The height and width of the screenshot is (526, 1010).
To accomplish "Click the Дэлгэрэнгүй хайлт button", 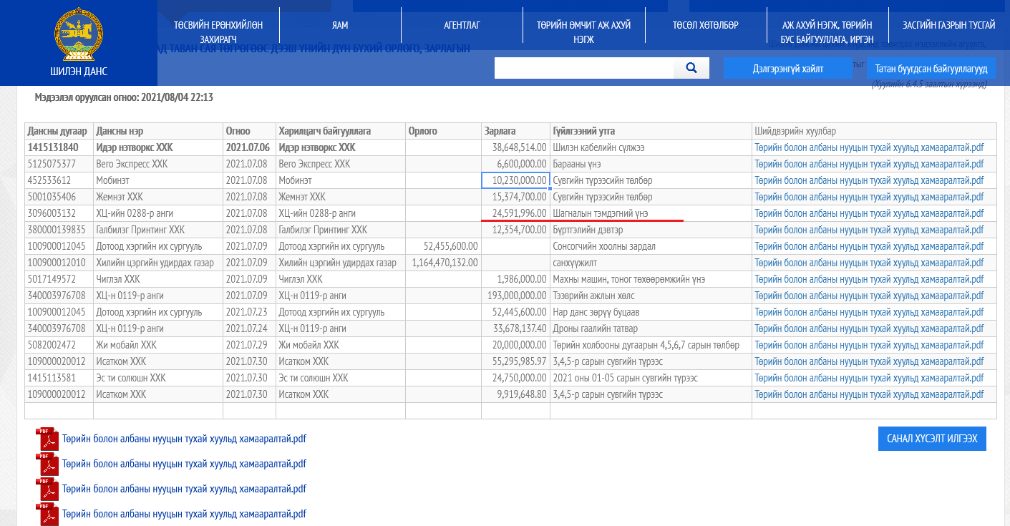I will pos(788,69).
